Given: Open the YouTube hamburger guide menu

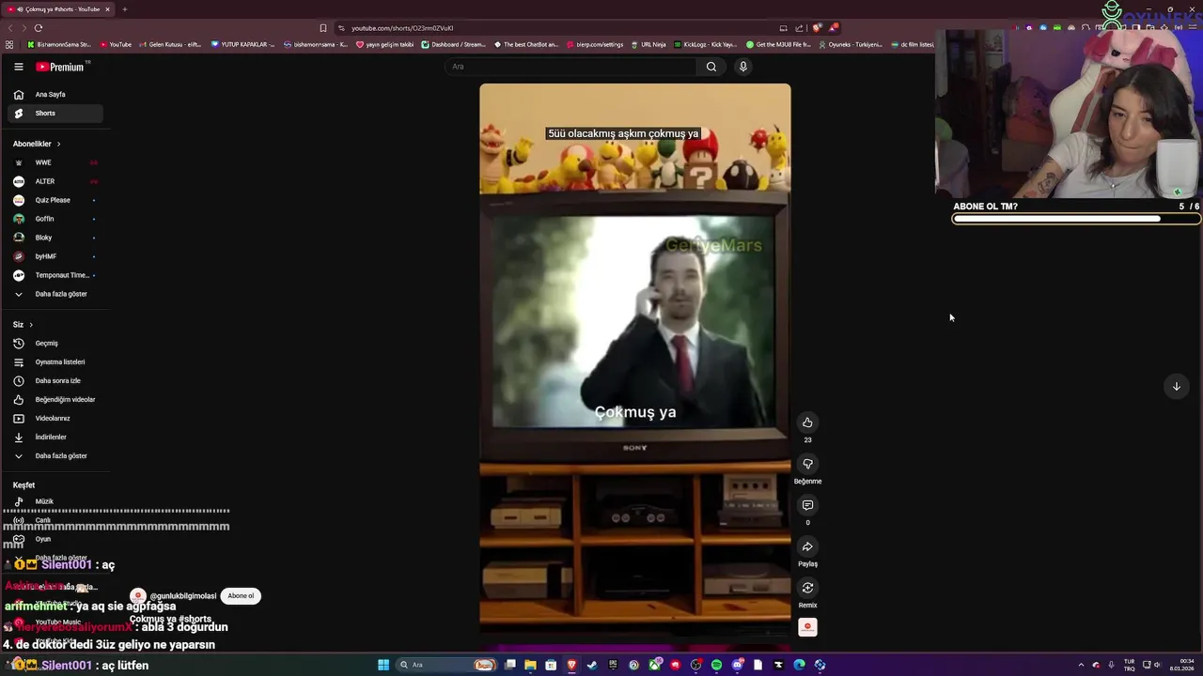Looking at the screenshot, I should click(18, 67).
